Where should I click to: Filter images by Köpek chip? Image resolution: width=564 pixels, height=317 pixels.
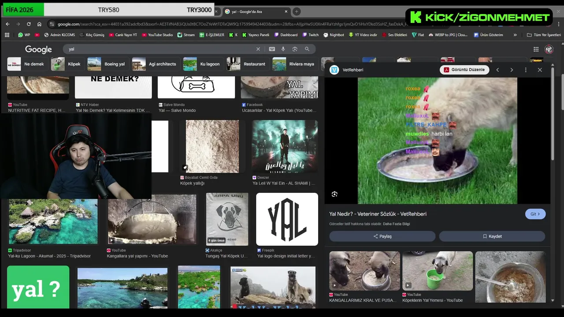click(67, 64)
